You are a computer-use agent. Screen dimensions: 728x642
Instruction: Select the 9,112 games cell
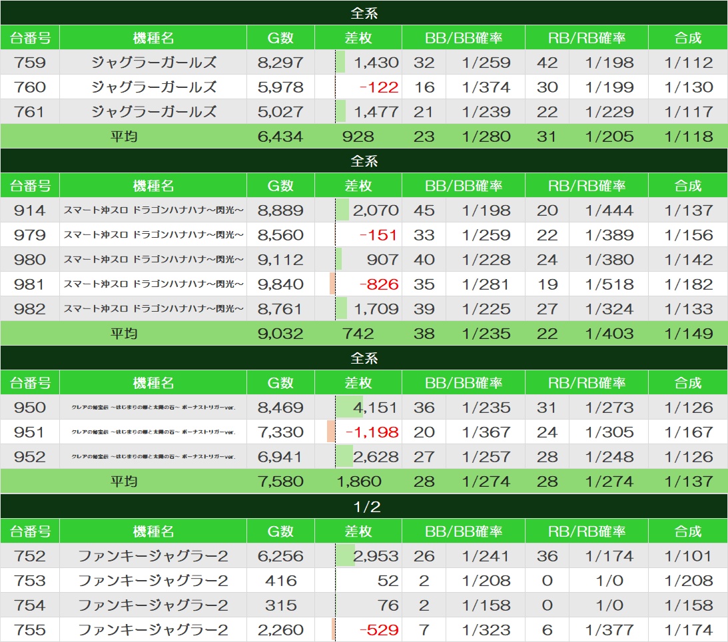click(280, 260)
